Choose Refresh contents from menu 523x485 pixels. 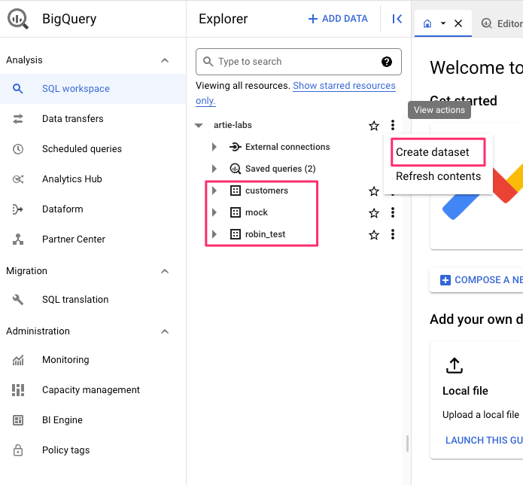click(438, 176)
